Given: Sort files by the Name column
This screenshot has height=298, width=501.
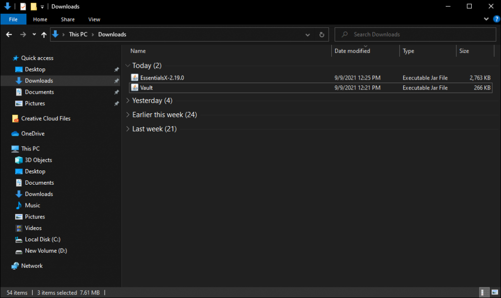Looking at the screenshot, I should pos(138,51).
